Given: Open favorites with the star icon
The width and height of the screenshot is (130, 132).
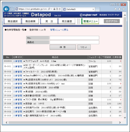Looking at the screenshot, I should point(120,9).
